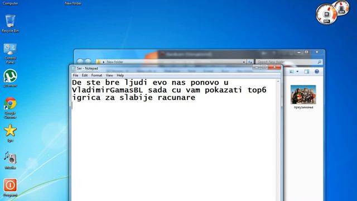Click the magnifier icon in Explorer search

(x=319, y=62)
